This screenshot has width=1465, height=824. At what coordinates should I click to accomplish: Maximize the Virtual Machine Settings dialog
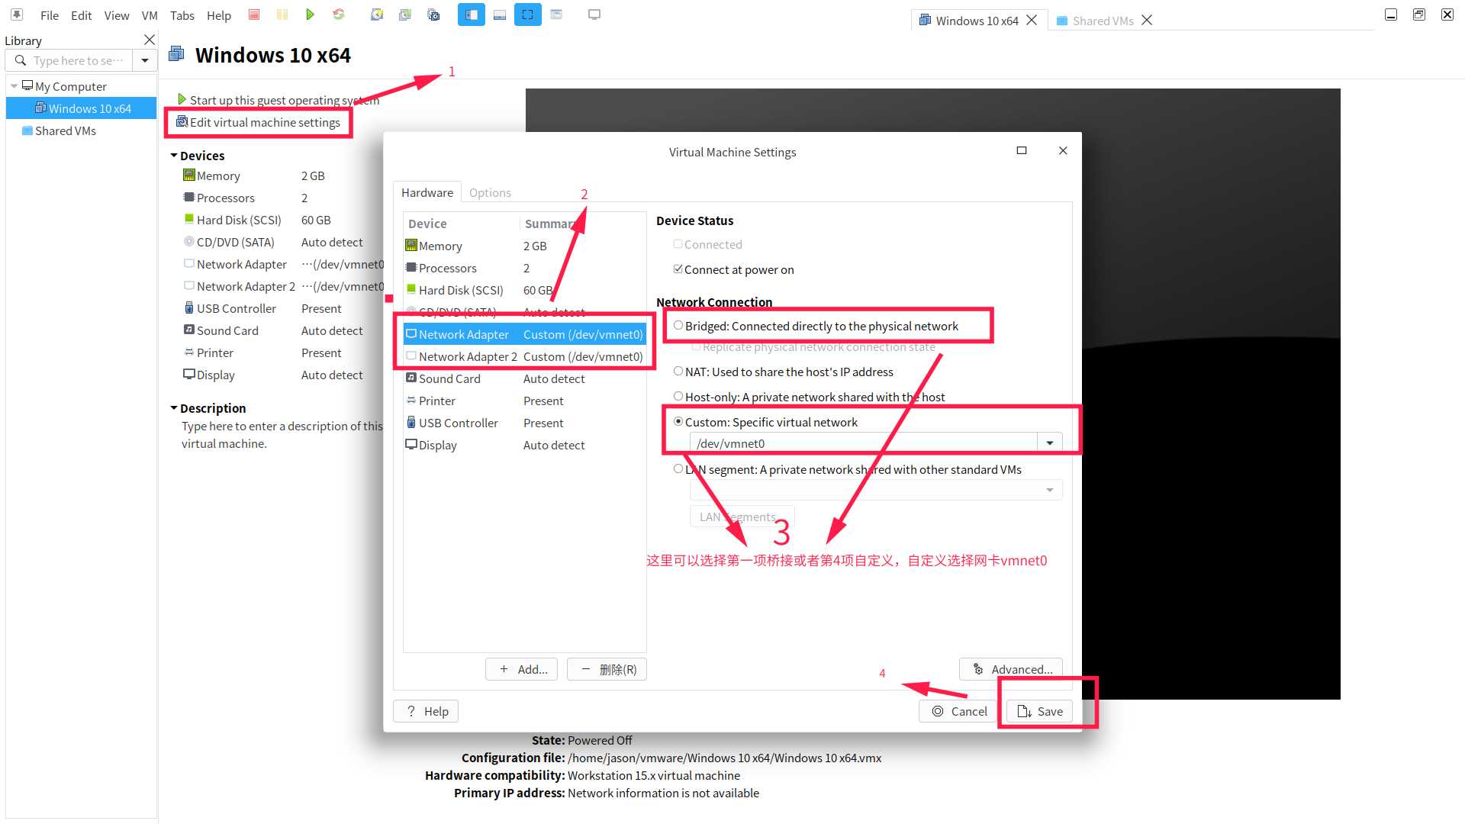click(x=1022, y=151)
